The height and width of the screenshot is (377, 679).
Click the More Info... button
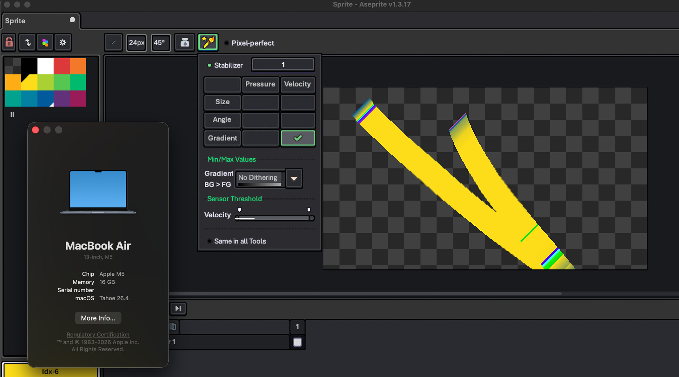pos(98,318)
